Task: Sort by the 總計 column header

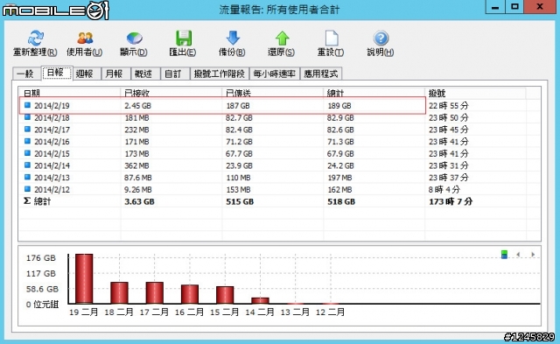Action: click(x=374, y=93)
